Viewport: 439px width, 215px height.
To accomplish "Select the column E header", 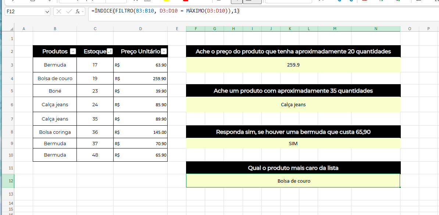I will point(177,29).
